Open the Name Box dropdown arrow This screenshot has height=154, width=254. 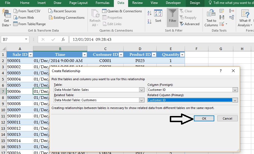(x=26, y=39)
